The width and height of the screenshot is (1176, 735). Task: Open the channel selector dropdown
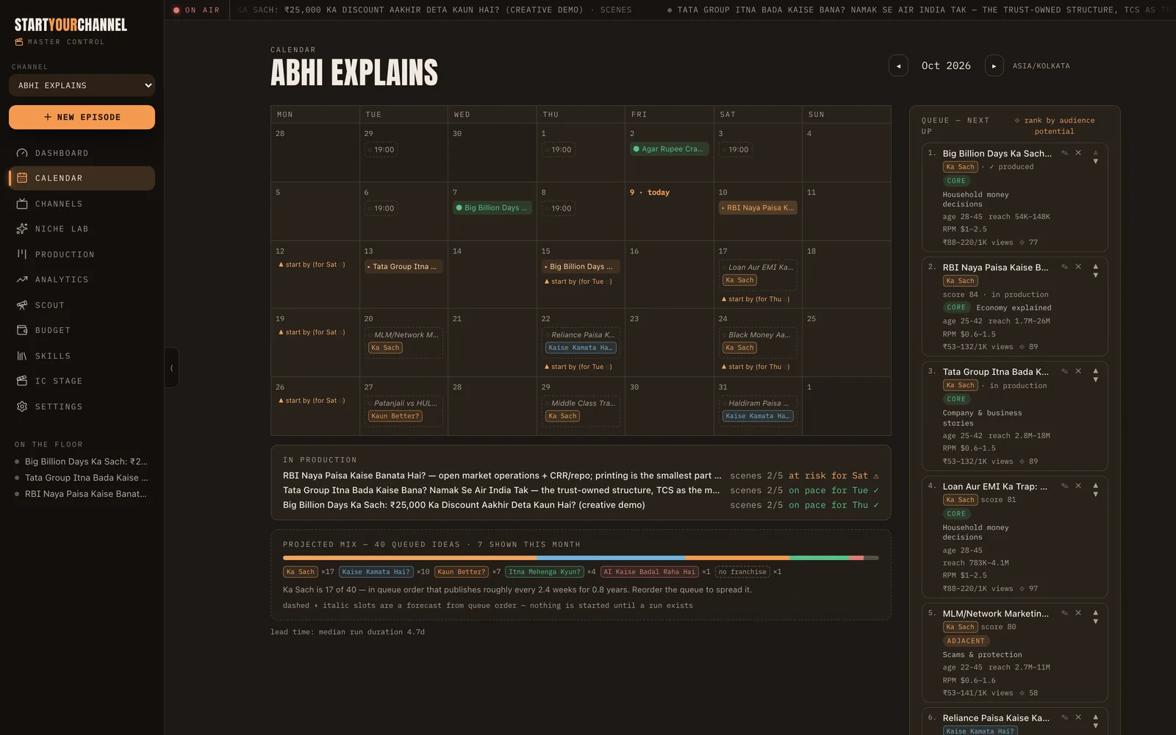[82, 85]
